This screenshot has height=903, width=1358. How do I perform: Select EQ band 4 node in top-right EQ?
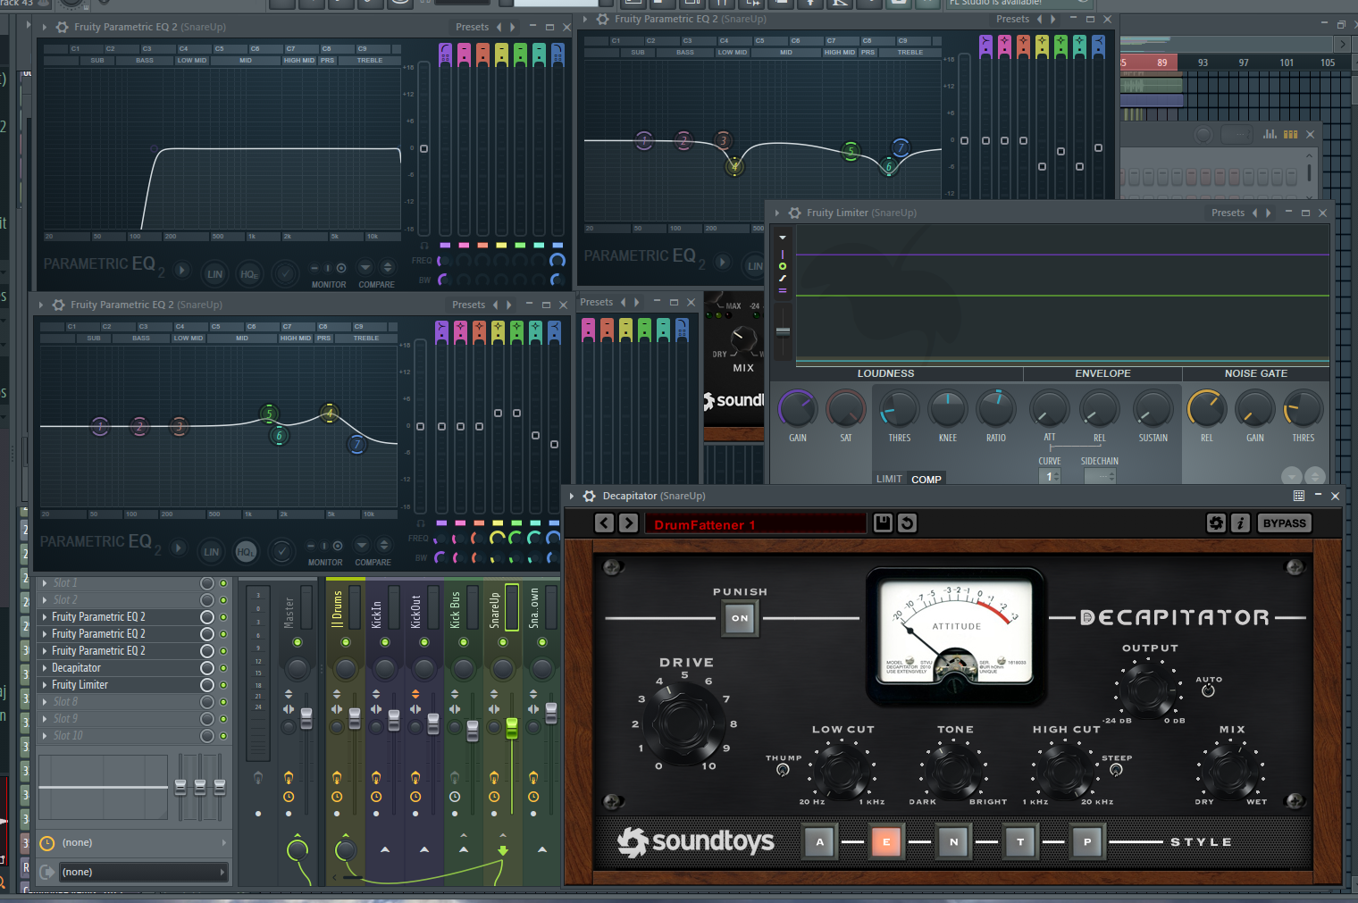point(734,166)
